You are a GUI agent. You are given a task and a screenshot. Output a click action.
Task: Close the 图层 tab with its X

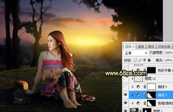coord(133,47)
